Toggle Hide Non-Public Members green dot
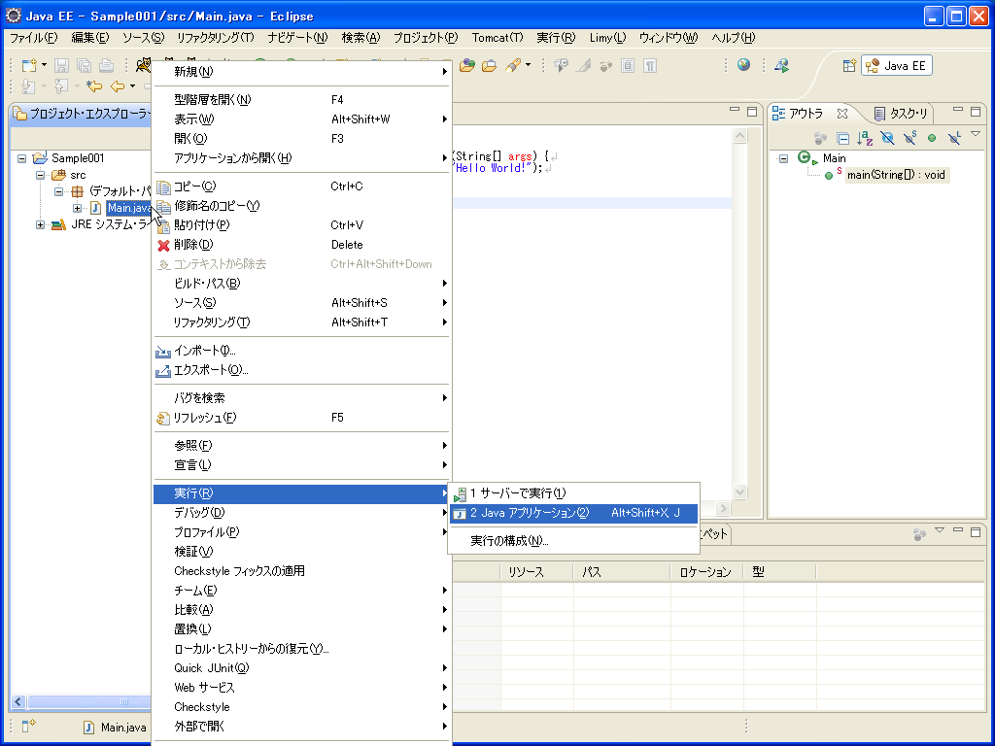The width and height of the screenshot is (995, 746). coord(932,138)
